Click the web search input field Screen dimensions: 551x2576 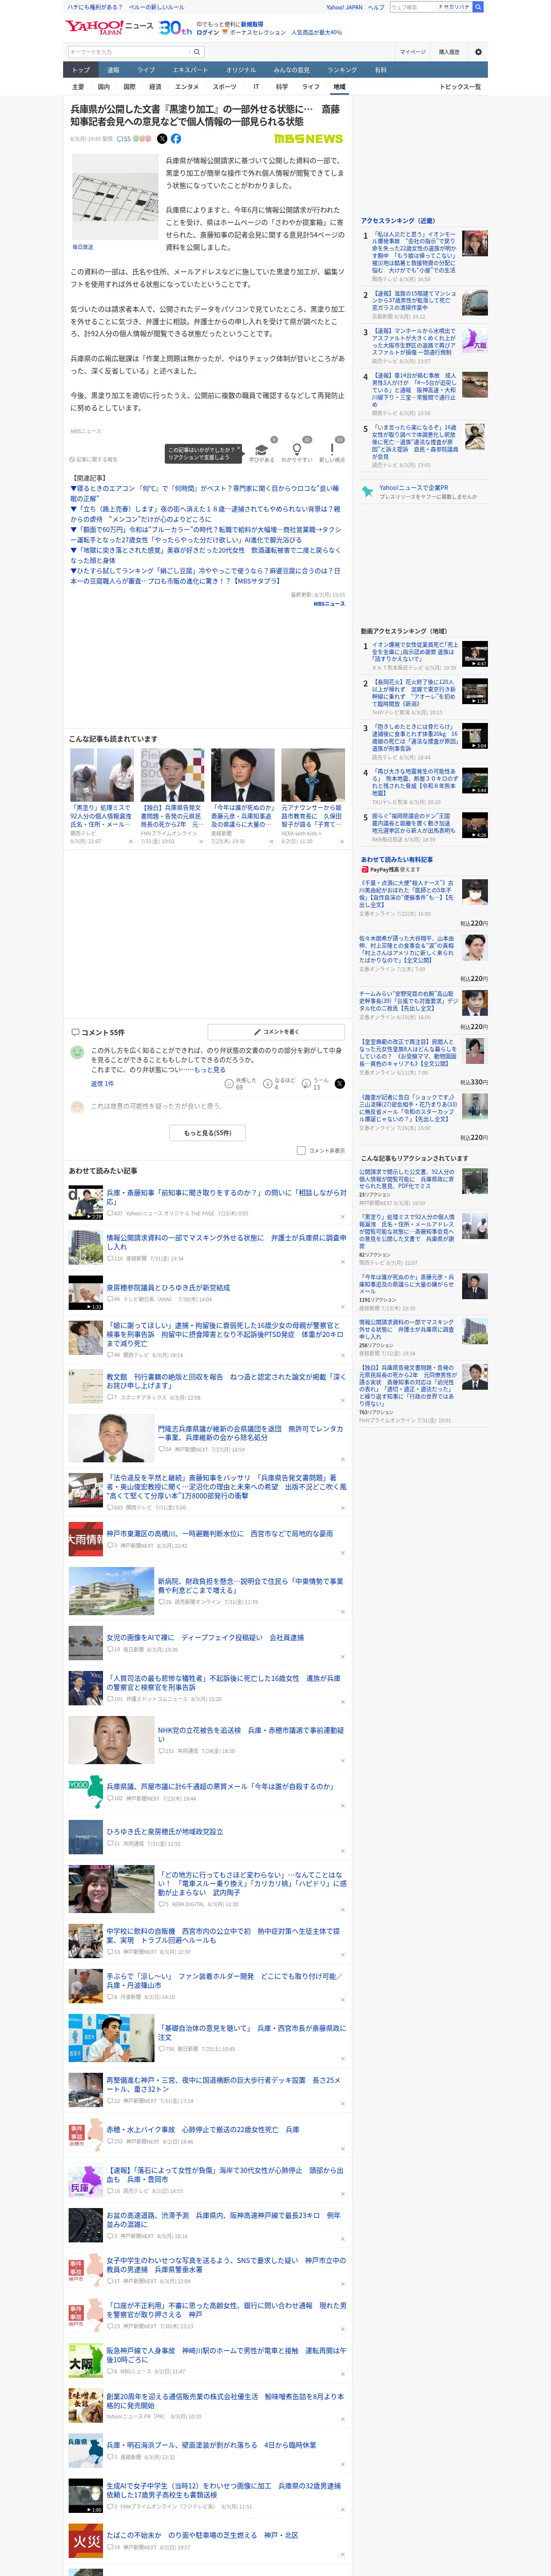(x=413, y=7)
